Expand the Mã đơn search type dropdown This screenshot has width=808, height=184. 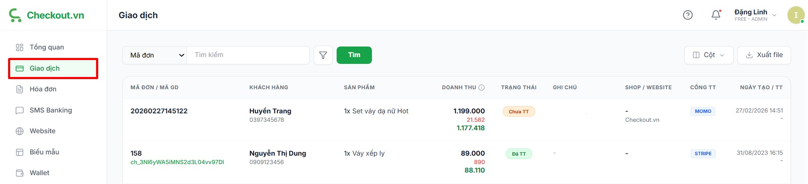pyautogui.click(x=155, y=55)
